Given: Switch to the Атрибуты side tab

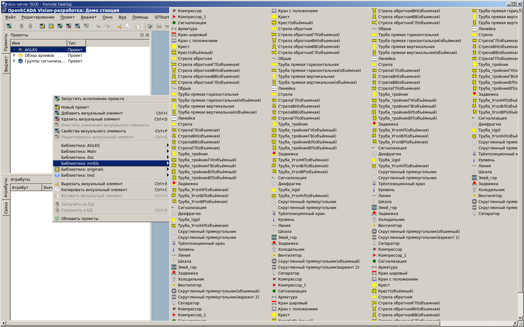Looking at the screenshot, I should (x=6, y=188).
